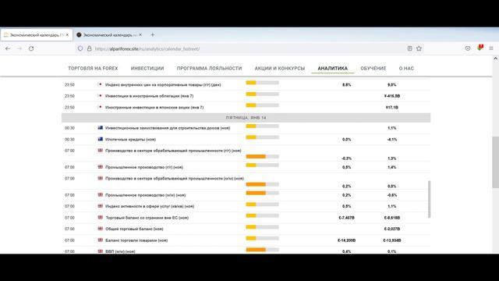Image resolution: width=499 pixels, height=281 pixels.
Task: Click the ПЯТНИЦА, ЯНВ 14 date header
Action: pyautogui.click(x=246, y=118)
